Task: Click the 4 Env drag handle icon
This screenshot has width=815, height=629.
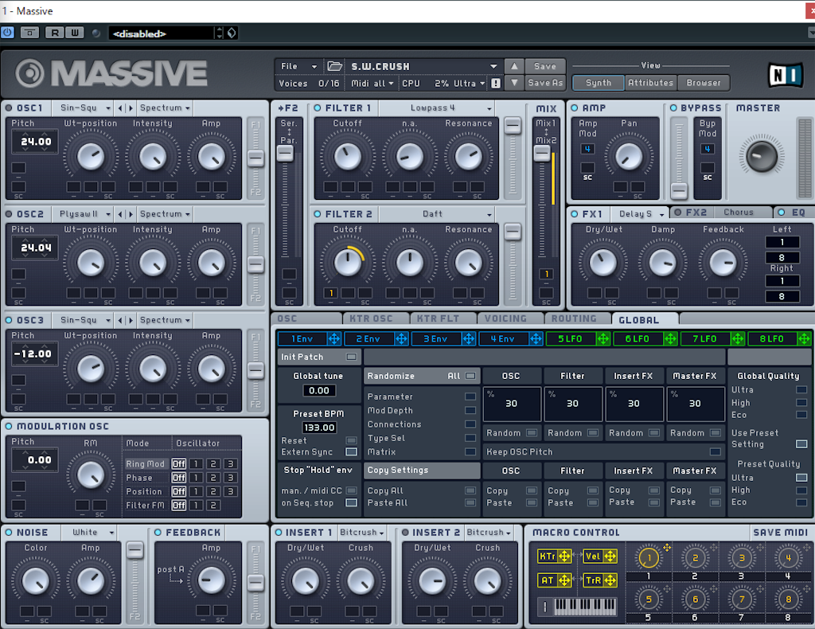Action: pos(536,339)
